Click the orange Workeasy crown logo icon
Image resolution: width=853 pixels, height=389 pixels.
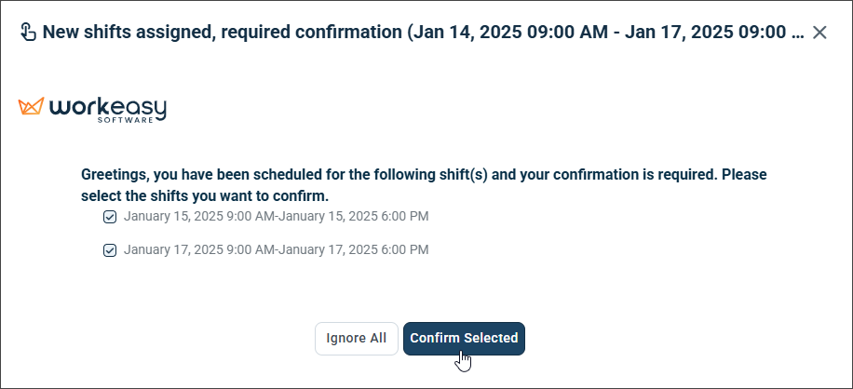pyautogui.click(x=31, y=106)
